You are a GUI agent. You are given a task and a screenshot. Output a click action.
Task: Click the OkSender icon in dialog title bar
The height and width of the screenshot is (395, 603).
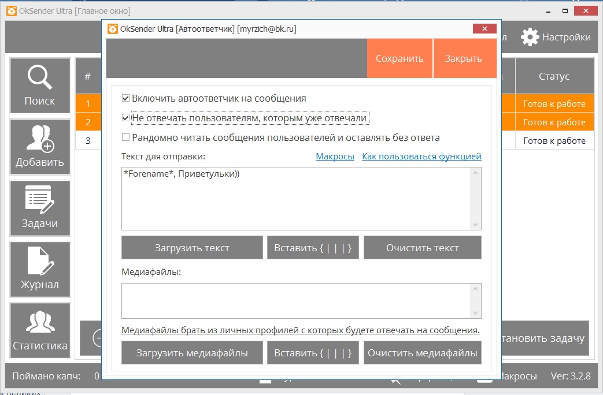112,29
